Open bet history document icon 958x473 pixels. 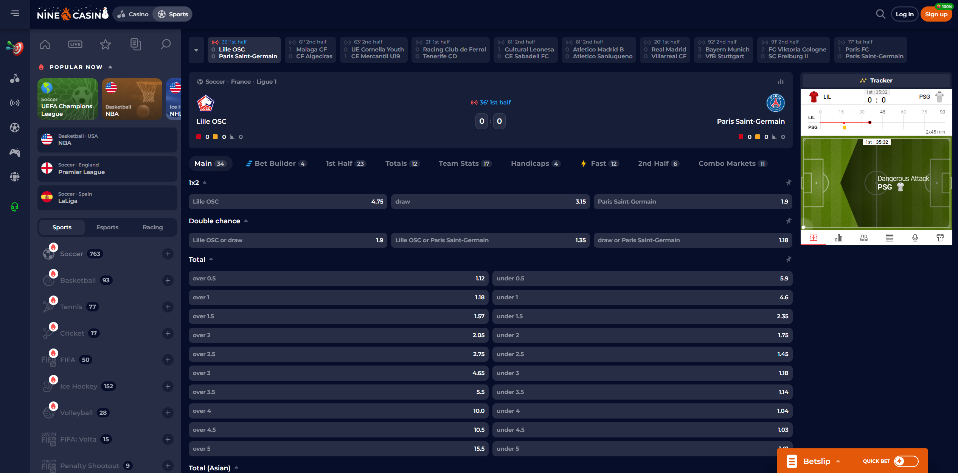(x=135, y=44)
